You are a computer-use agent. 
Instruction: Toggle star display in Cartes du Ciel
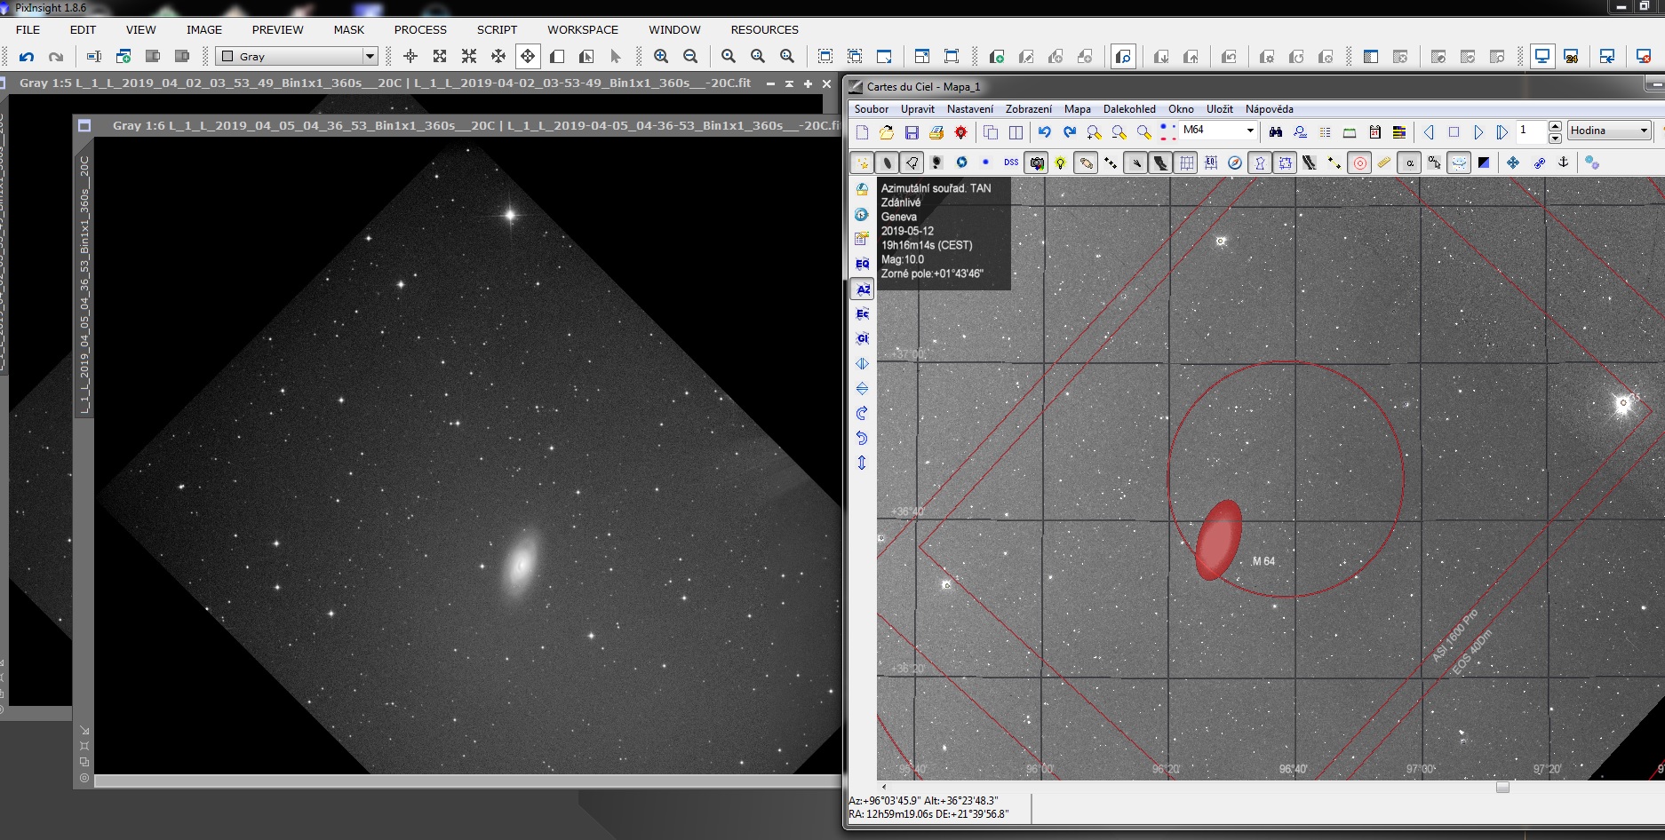pos(862,162)
